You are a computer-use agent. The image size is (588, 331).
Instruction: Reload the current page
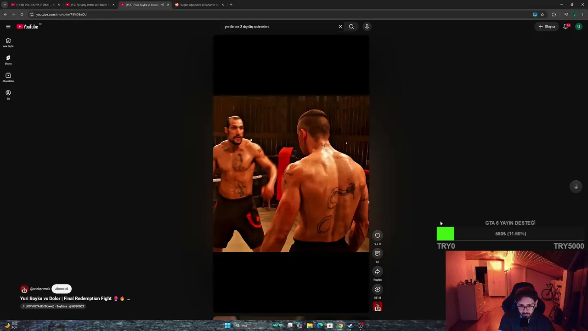tap(22, 14)
